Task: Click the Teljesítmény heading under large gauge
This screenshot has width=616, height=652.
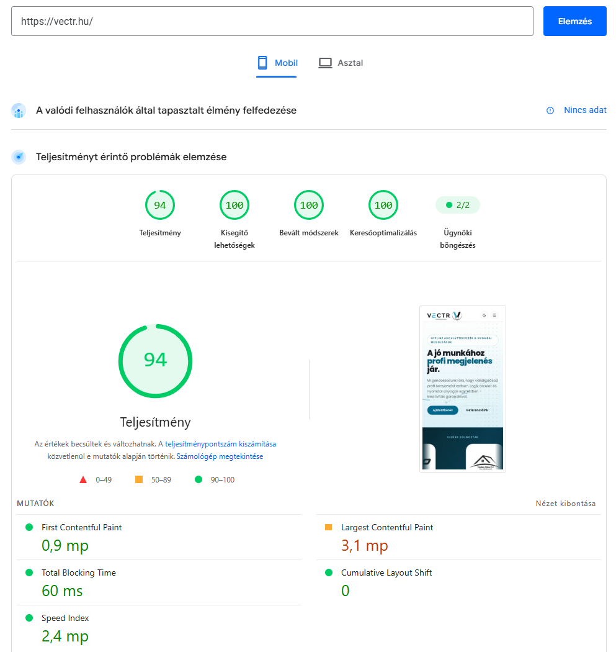Action: (155, 422)
